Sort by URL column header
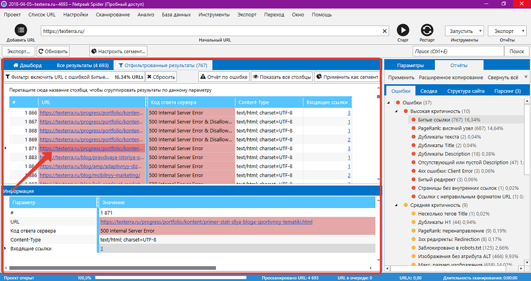Viewport: 531px width, 281px height. (92, 102)
